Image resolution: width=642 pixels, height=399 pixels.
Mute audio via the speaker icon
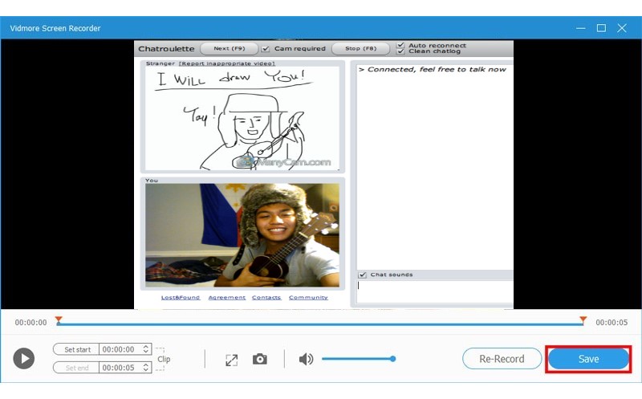[x=306, y=359]
